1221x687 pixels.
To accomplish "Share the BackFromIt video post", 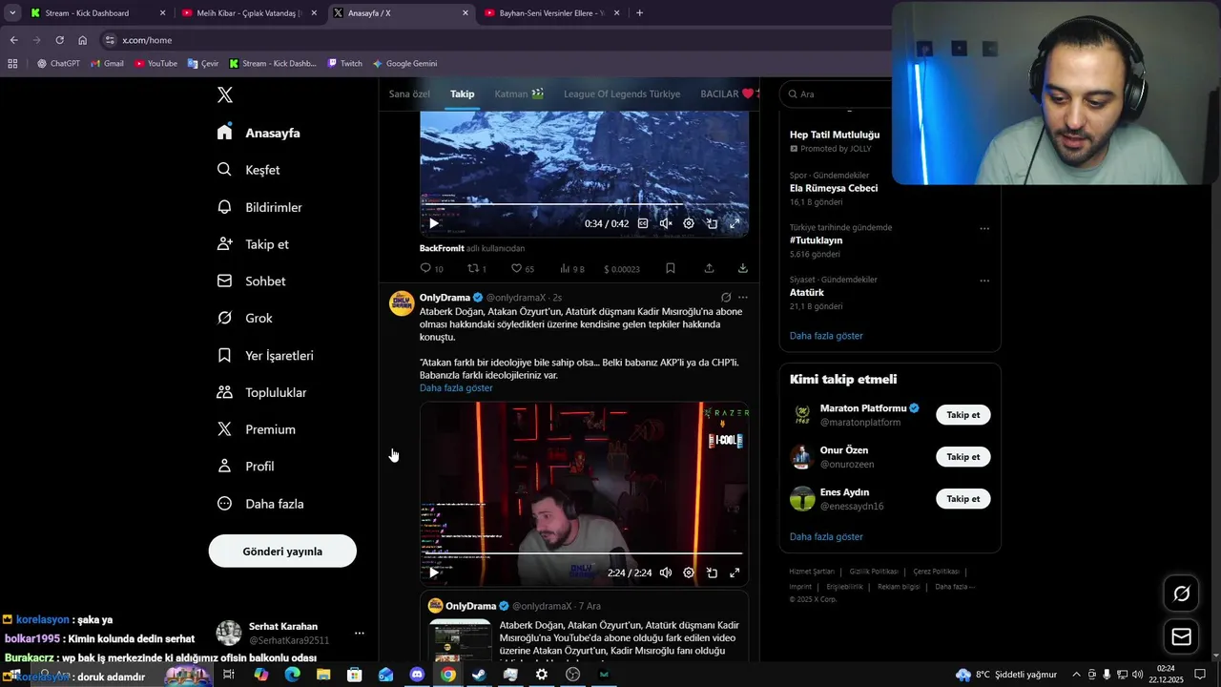I will coord(709,269).
